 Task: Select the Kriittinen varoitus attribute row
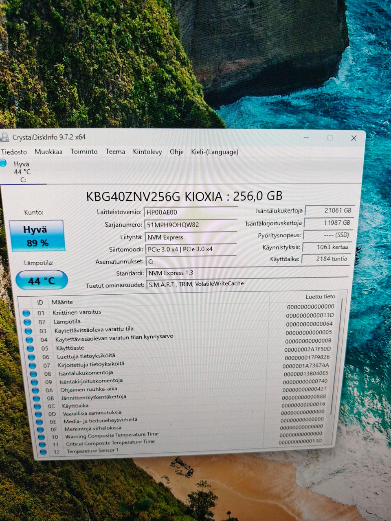(x=179, y=310)
